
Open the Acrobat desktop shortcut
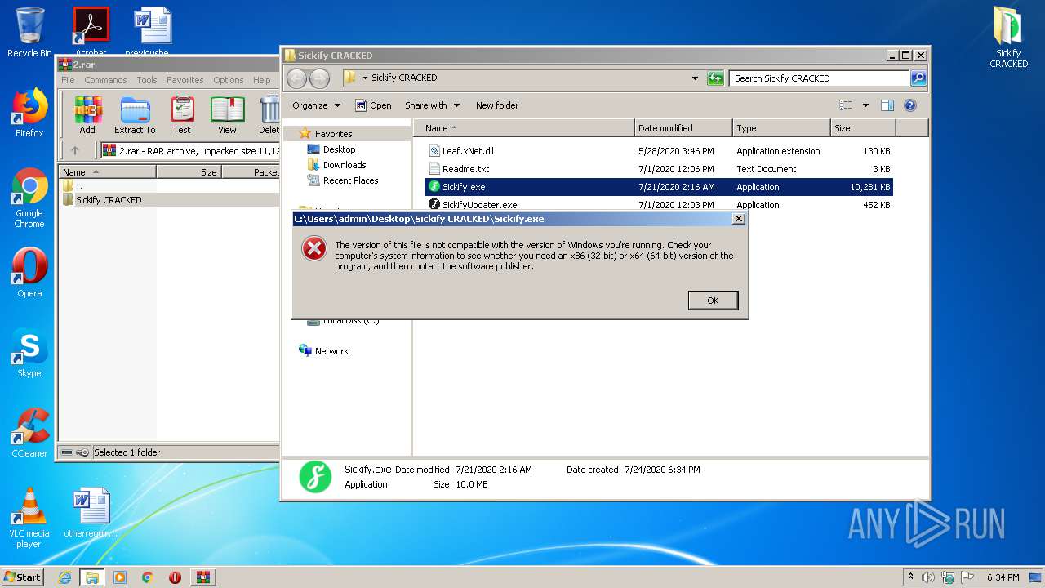(91, 33)
